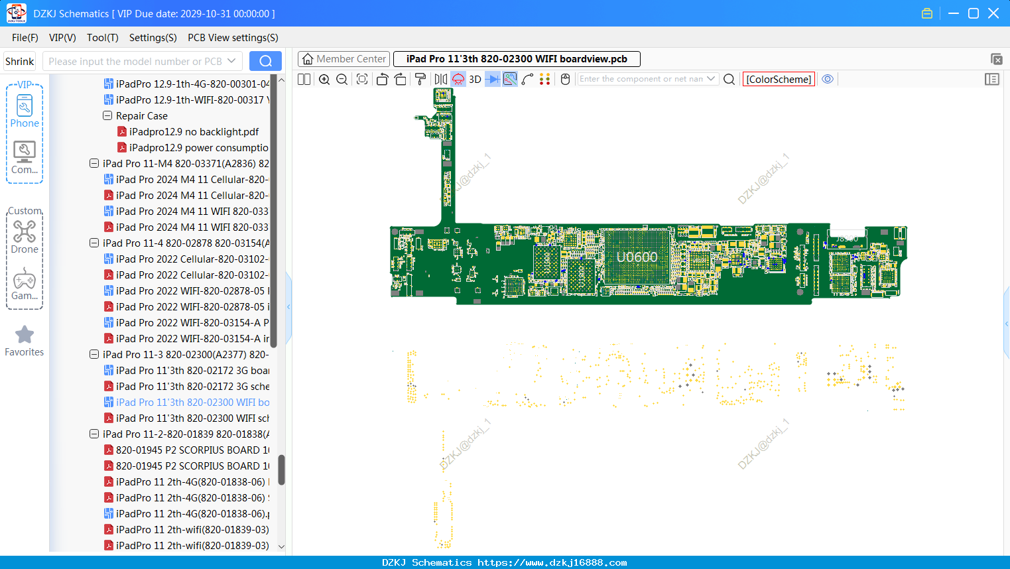This screenshot has width=1010, height=569.
Task: Rotate the board clockwise
Action: 401,80
